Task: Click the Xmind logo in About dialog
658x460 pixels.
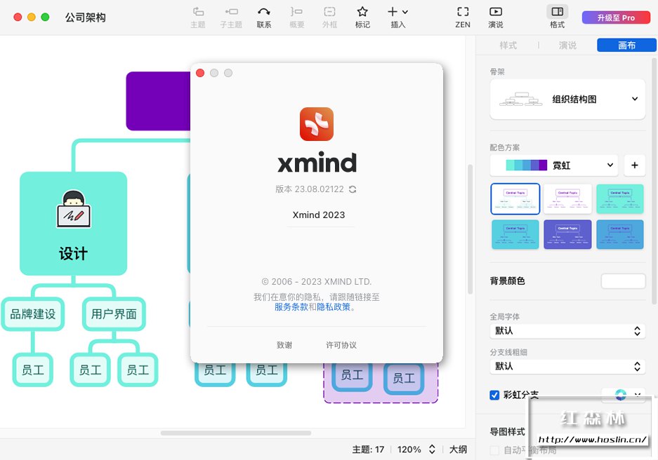Action: click(317, 124)
